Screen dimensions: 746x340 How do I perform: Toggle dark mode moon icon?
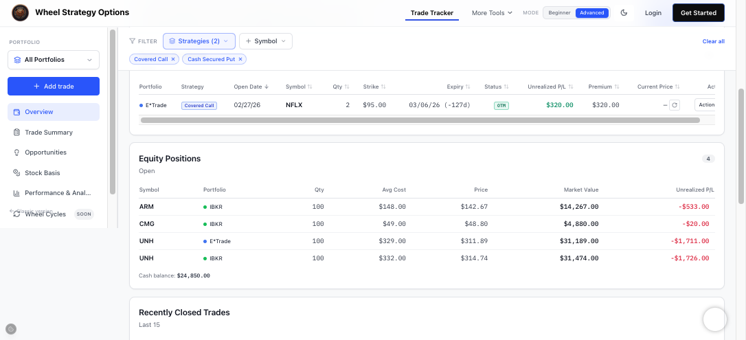(624, 13)
